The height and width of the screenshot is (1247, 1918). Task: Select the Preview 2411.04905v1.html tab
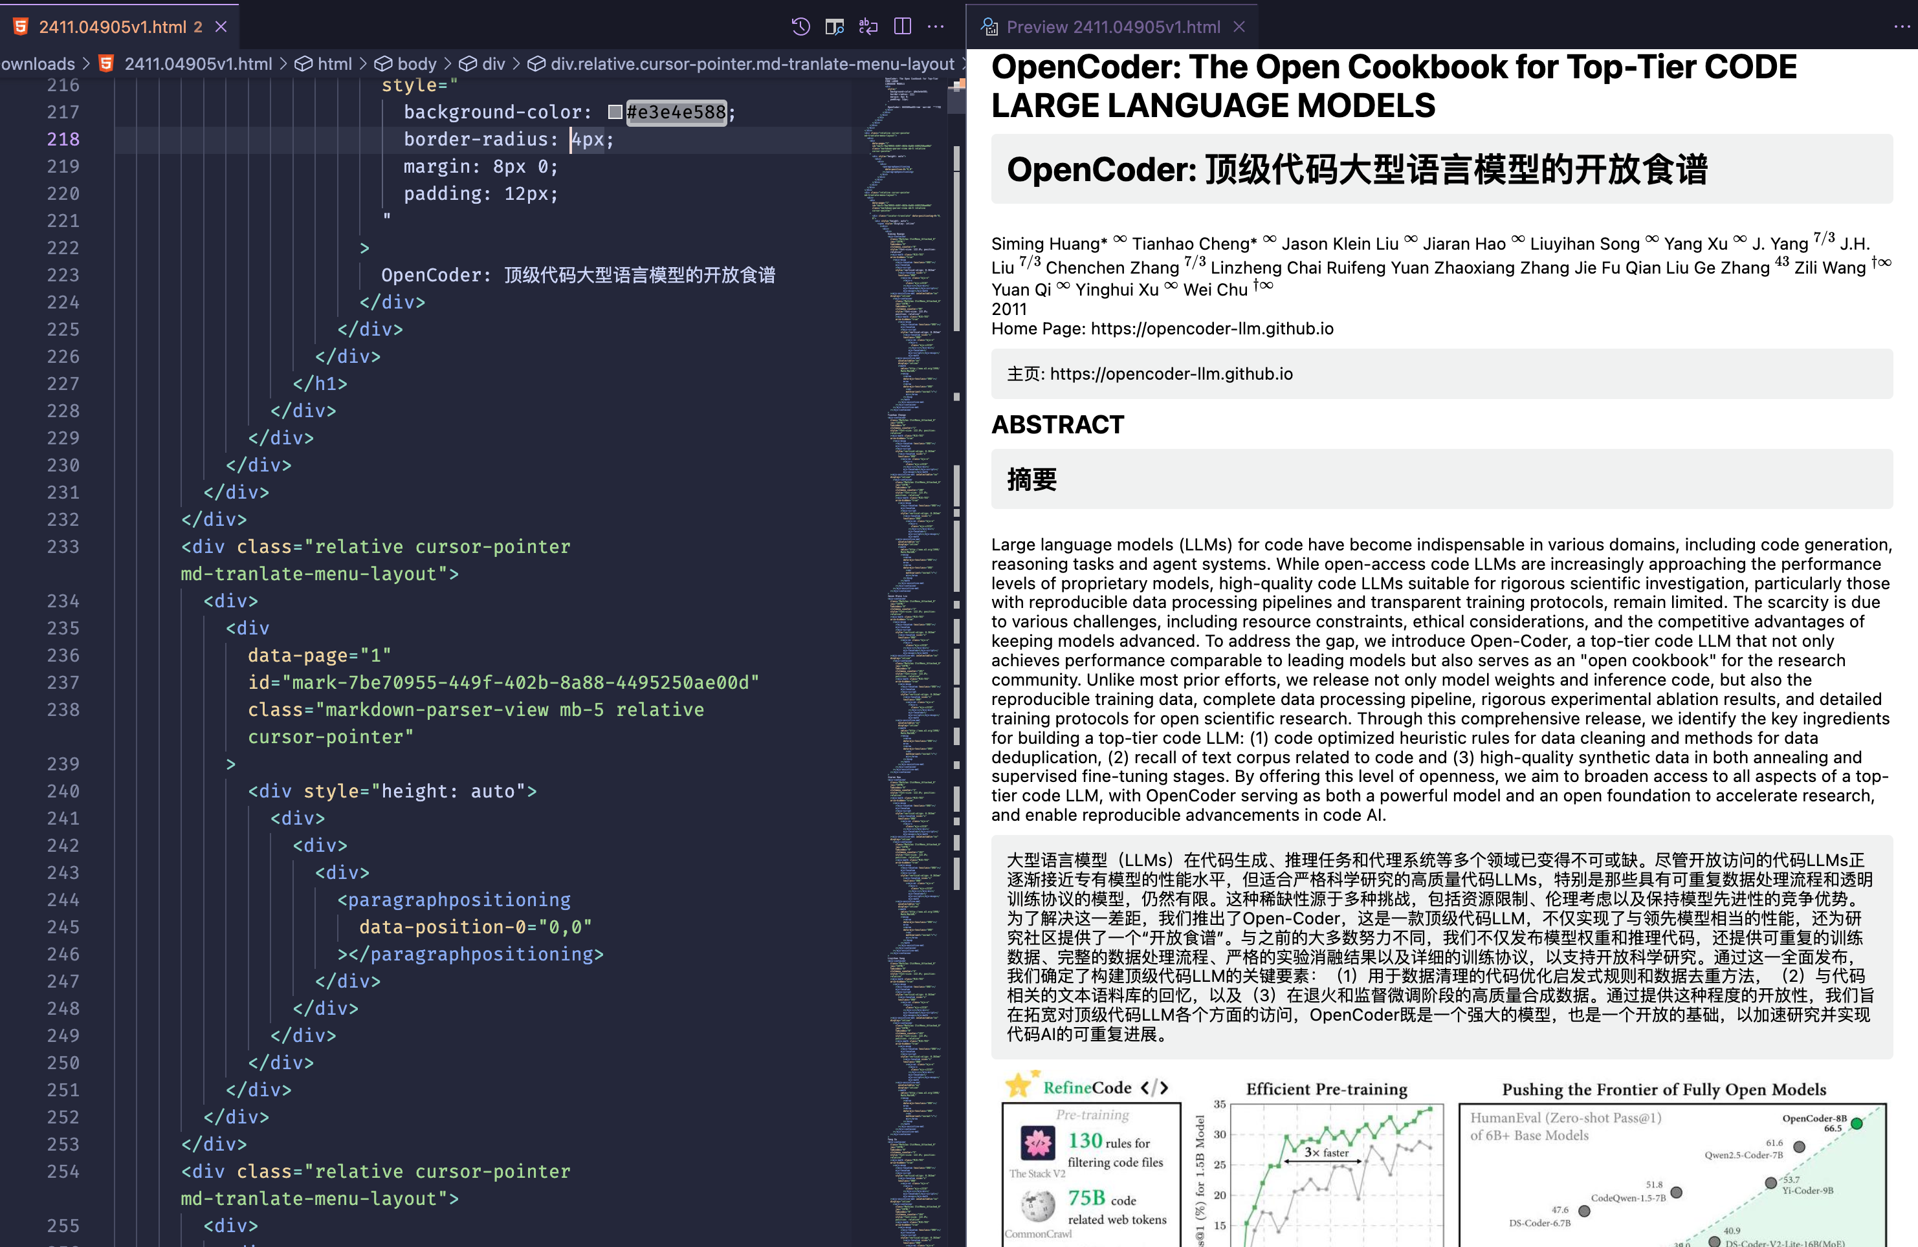(x=1112, y=27)
